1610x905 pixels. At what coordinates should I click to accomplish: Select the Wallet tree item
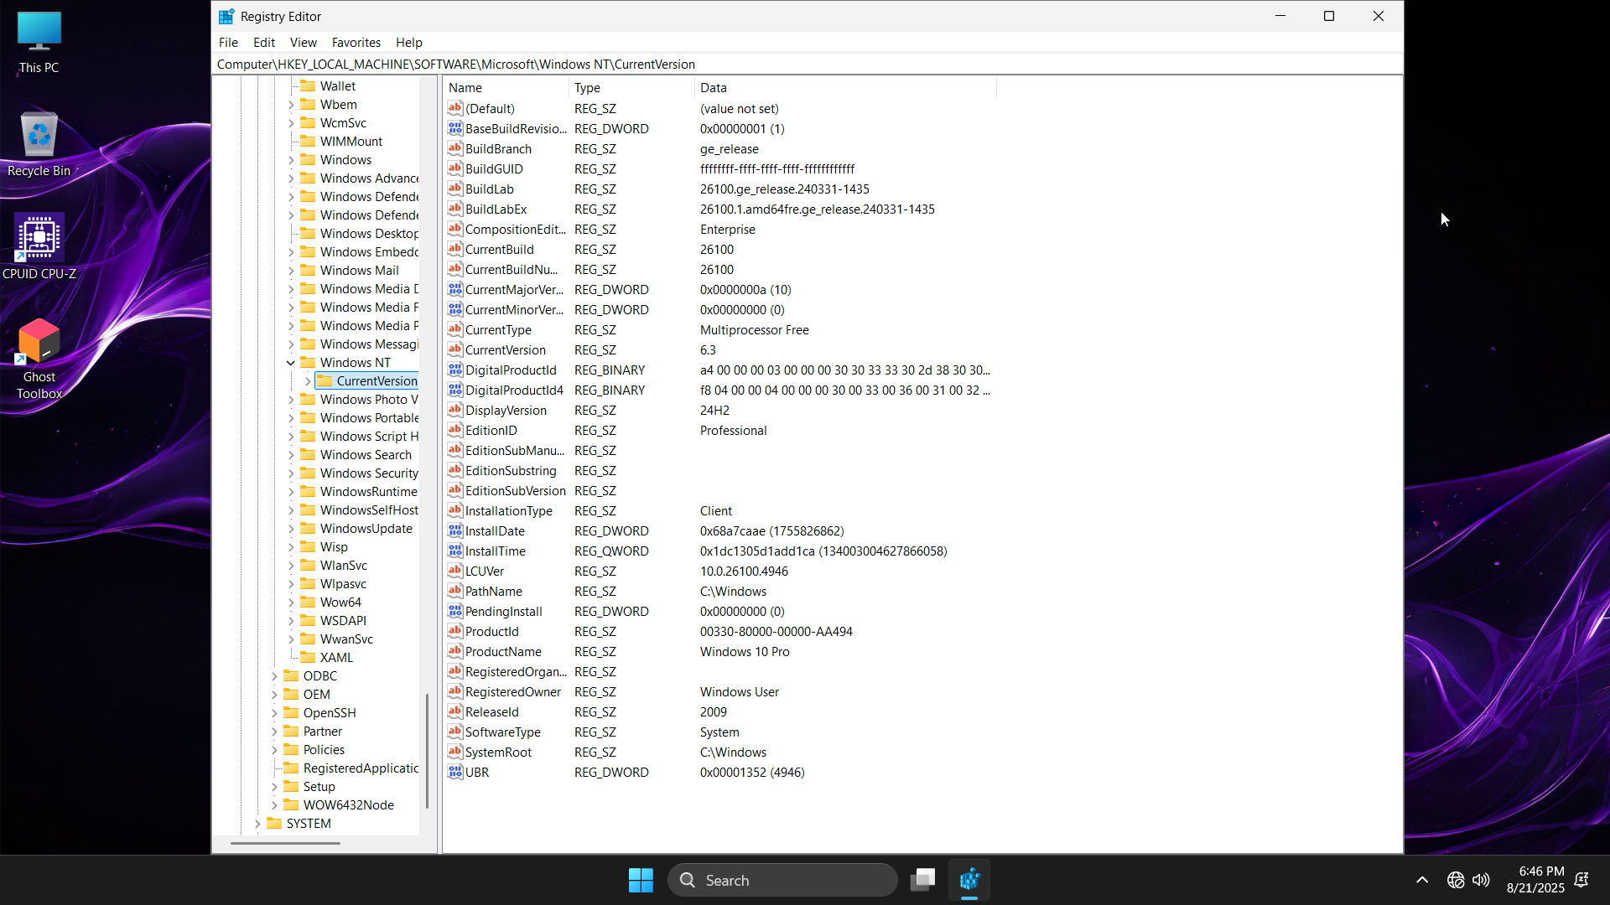[x=338, y=86]
